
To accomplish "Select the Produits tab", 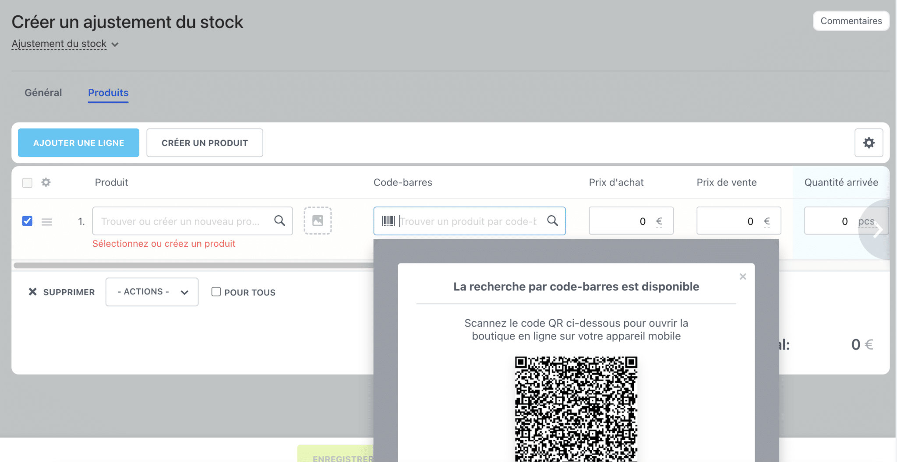I will pyautogui.click(x=108, y=93).
